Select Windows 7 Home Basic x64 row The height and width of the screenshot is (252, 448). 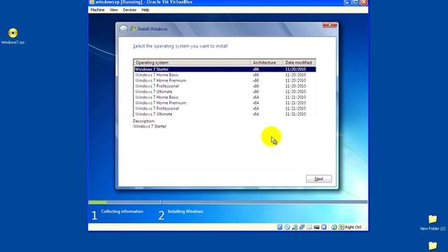(x=225, y=97)
